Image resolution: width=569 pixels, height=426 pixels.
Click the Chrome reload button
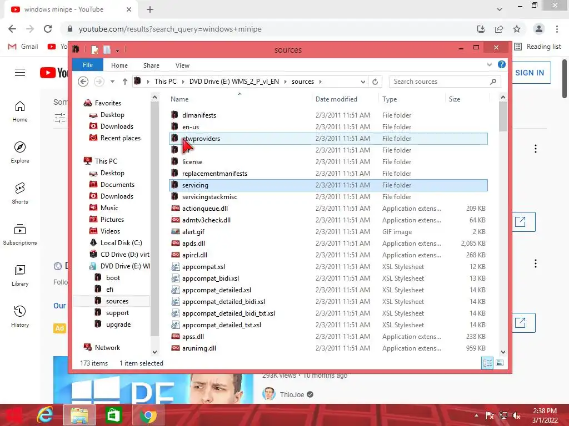[48, 29]
